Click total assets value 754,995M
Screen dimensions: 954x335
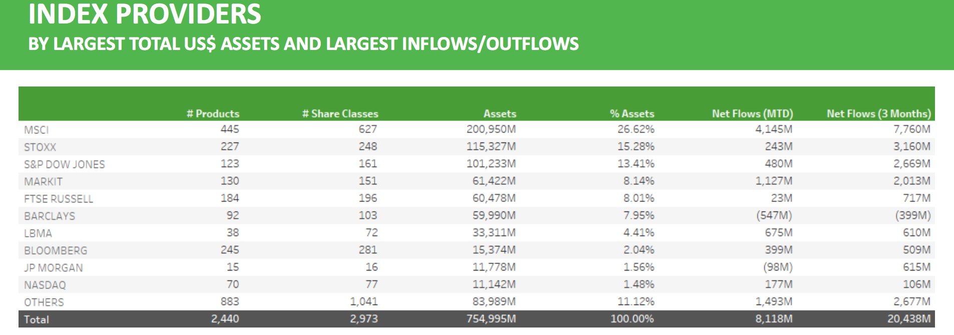coord(491,318)
